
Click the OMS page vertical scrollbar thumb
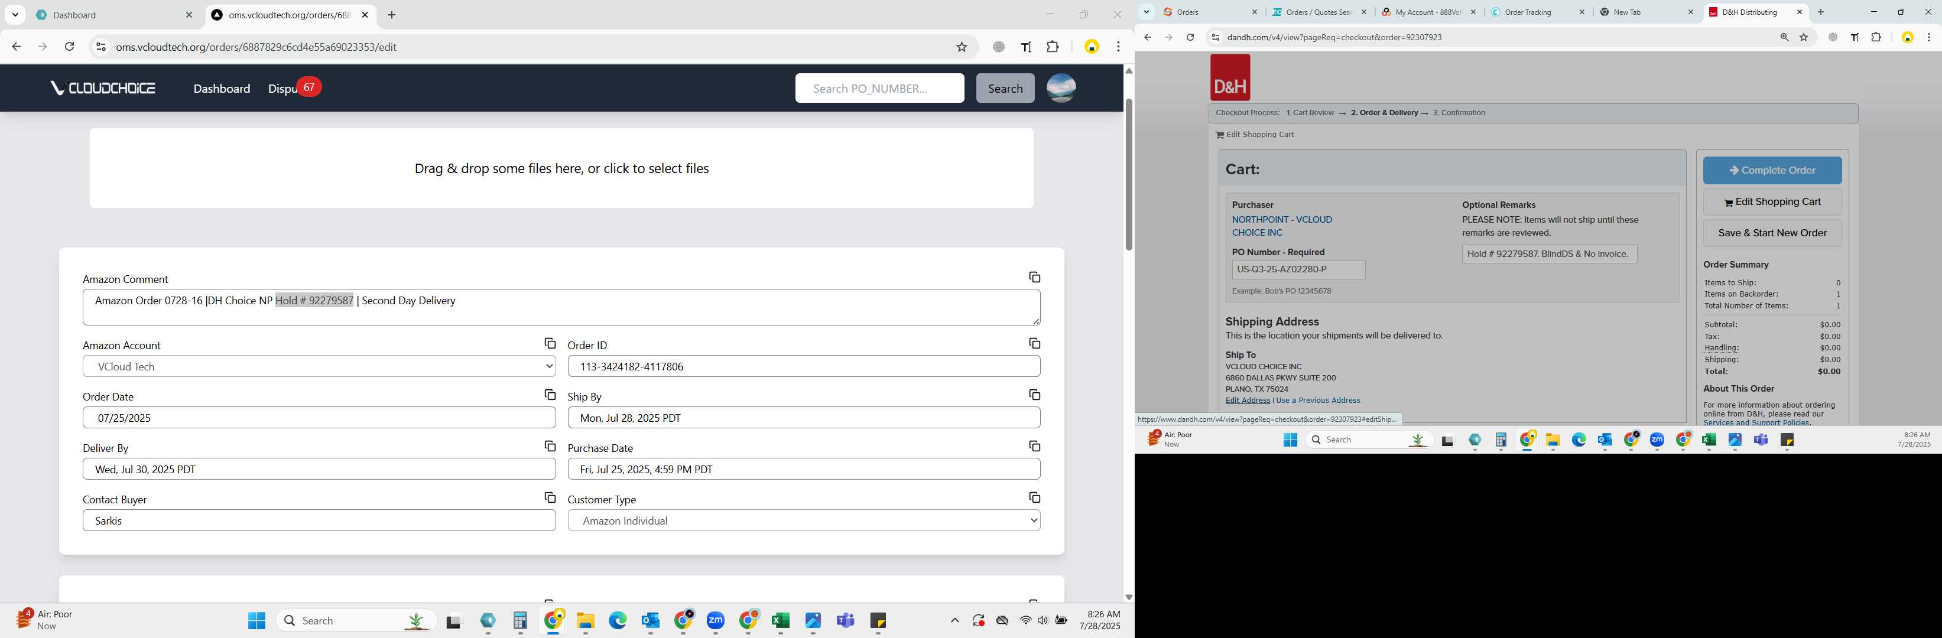(1129, 175)
